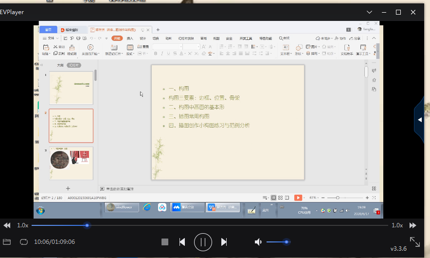Click the video progress bar handle
Viewport: 430px width, 258px height.
pyautogui.click(x=87, y=225)
